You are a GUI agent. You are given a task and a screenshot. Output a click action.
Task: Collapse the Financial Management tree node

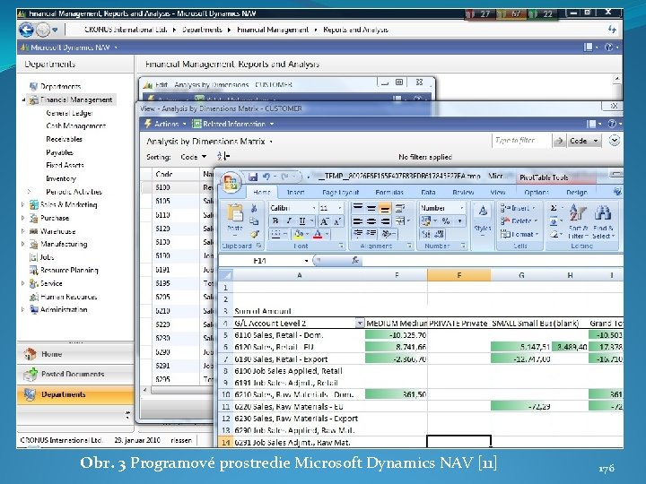(23, 99)
